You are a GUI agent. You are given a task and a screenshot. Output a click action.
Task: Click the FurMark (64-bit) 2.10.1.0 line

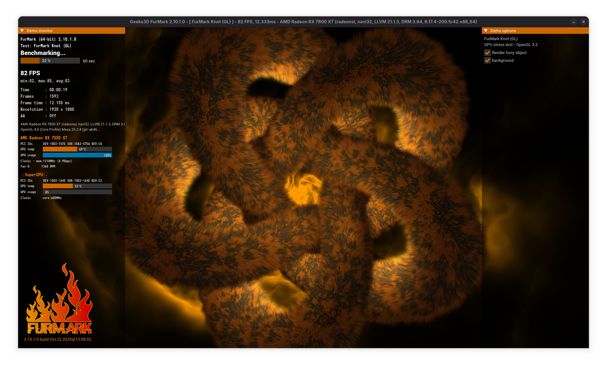pyautogui.click(x=48, y=39)
